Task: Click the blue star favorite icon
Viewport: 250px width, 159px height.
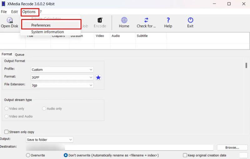Action: point(98,77)
